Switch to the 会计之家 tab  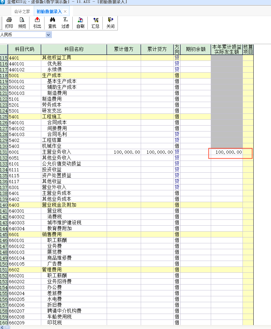click(x=22, y=11)
